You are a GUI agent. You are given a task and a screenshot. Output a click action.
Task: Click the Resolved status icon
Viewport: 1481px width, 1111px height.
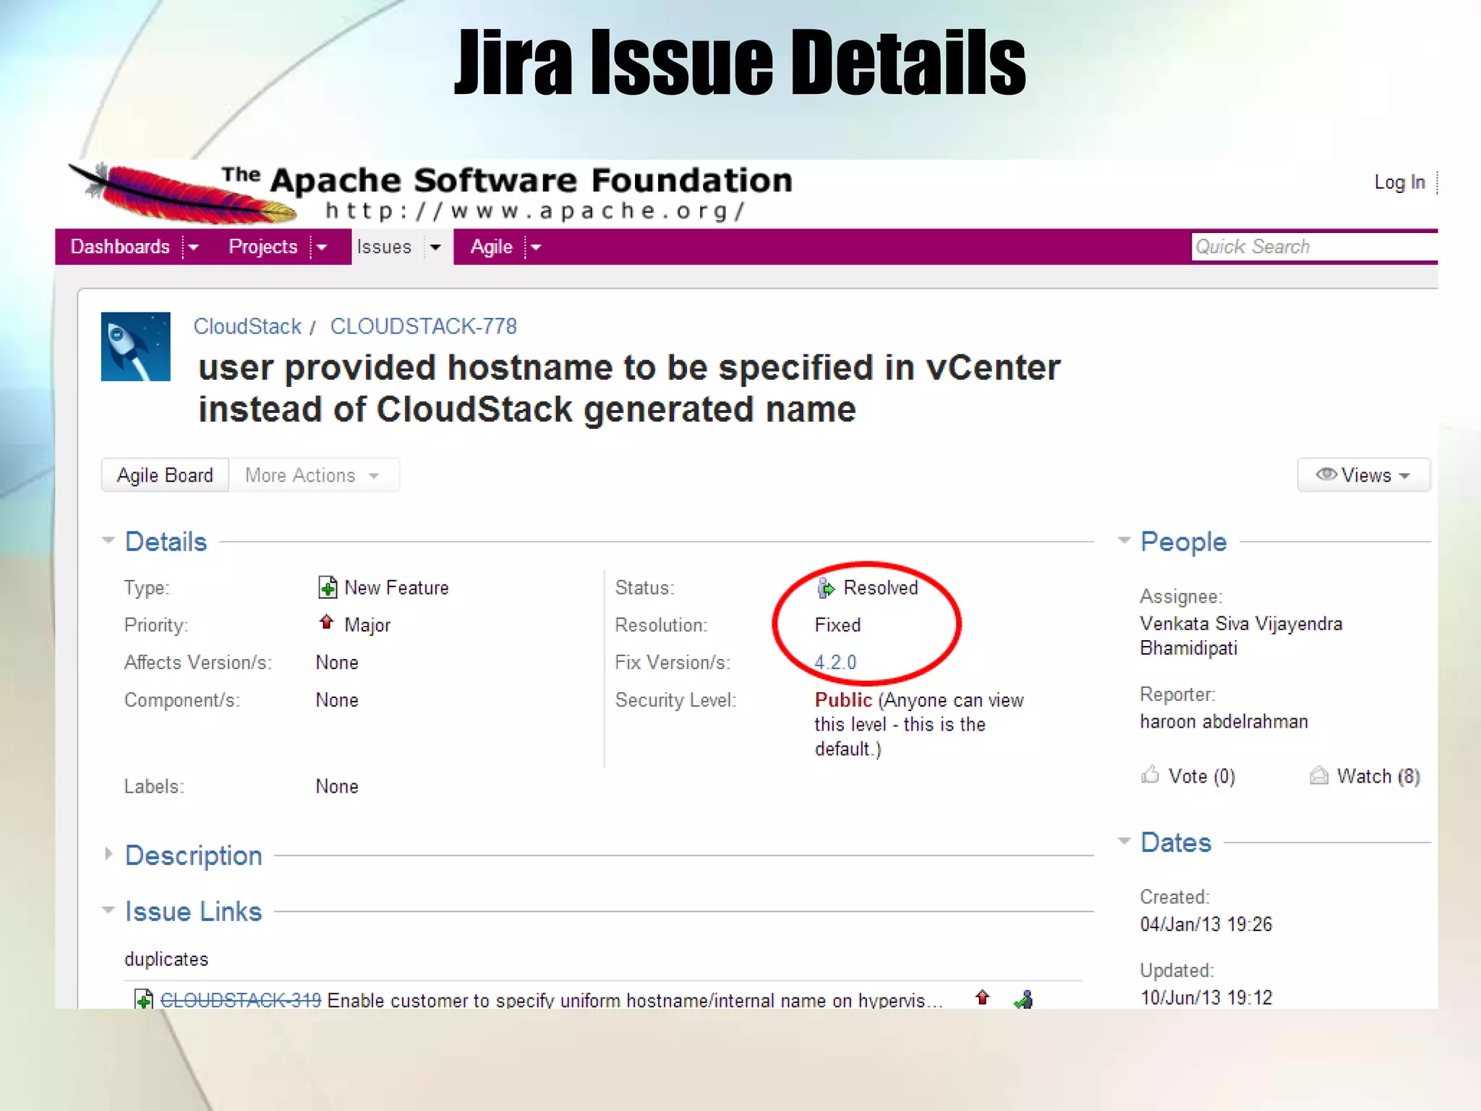click(x=825, y=587)
